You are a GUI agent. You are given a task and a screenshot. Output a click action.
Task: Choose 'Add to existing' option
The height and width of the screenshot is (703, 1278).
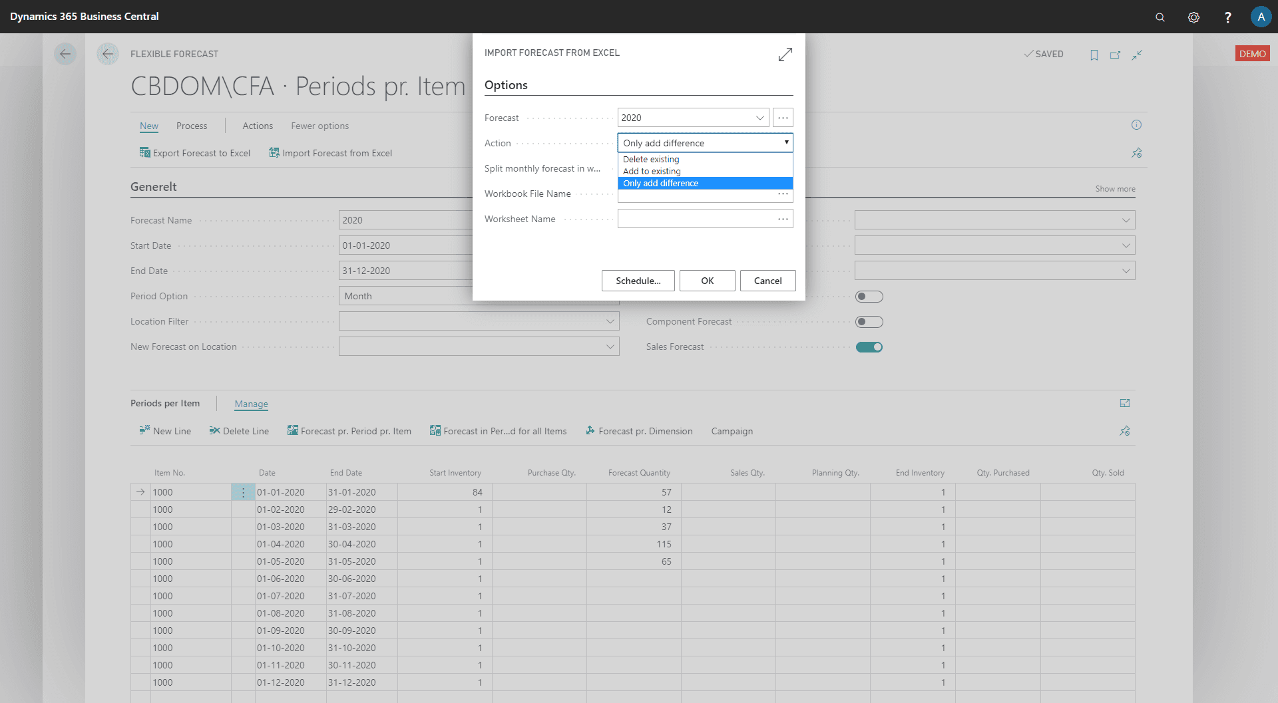coord(705,172)
